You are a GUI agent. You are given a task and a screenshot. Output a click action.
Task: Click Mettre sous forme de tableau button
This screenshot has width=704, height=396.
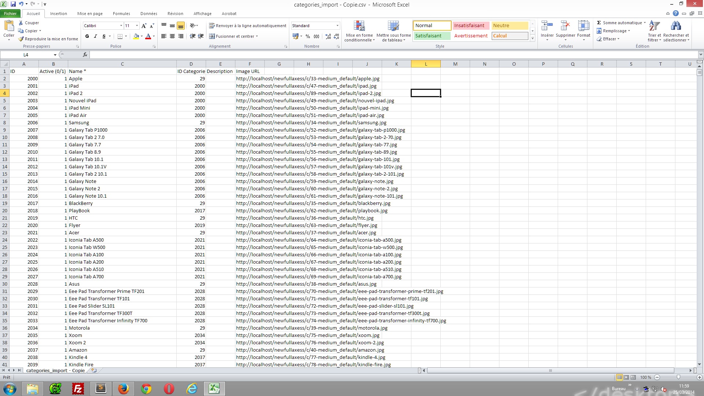[393, 31]
